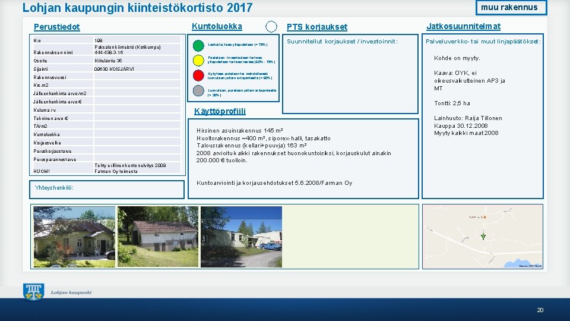Click the text Lainhuuto: Raija Tillonen
570x321 pixels.
(468, 118)
